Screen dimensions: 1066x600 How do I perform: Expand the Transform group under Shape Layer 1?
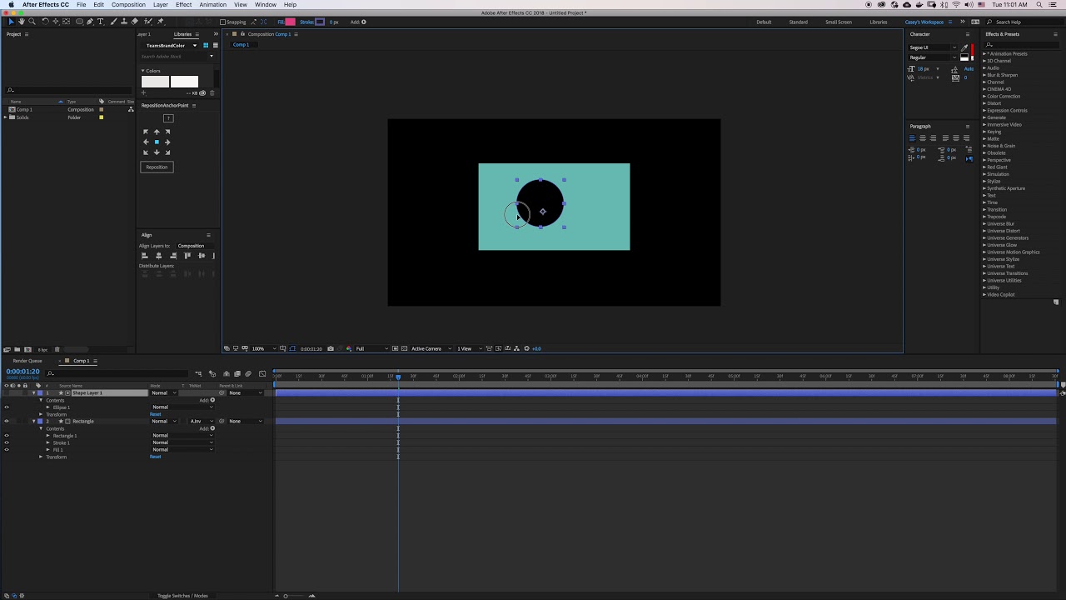coord(40,414)
